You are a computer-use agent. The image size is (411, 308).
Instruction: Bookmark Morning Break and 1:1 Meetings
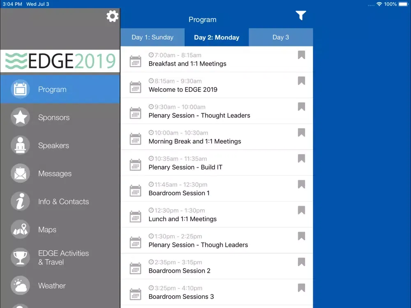pos(301,133)
